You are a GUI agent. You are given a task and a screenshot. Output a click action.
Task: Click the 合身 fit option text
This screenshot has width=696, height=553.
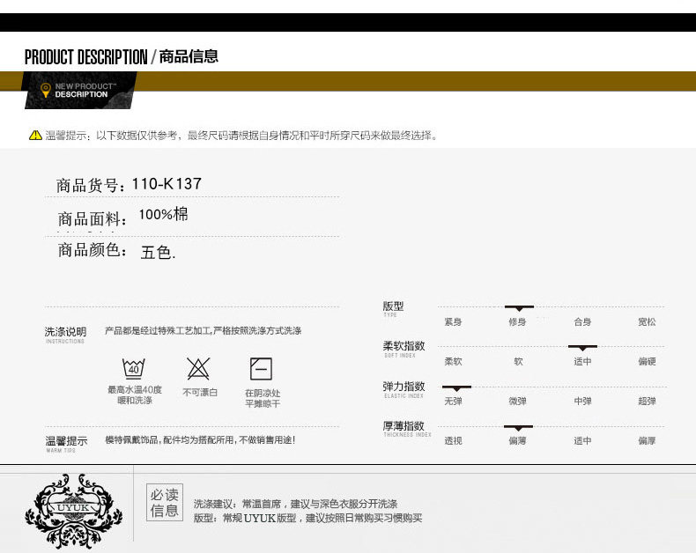tap(582, 321)
